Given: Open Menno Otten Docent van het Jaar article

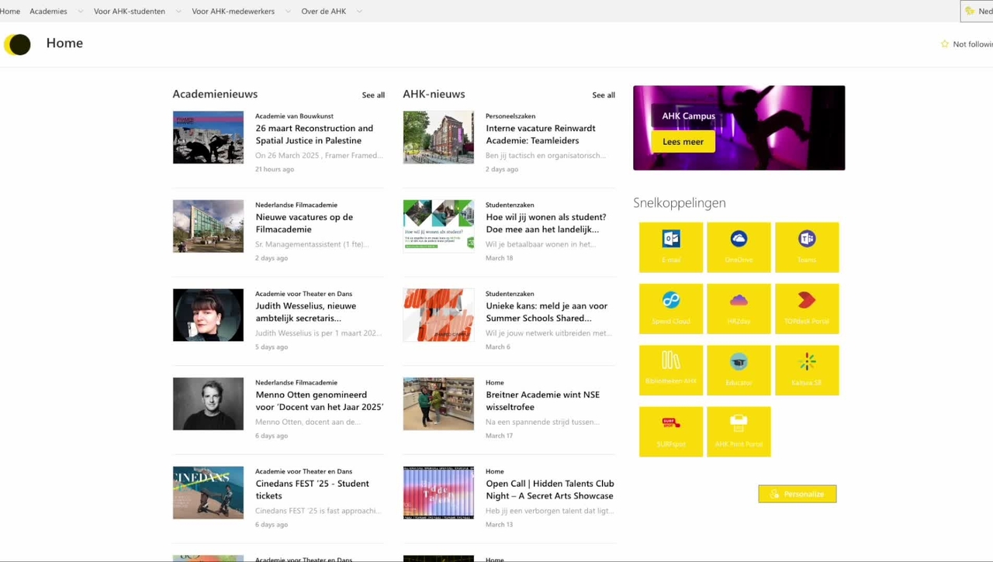Looking at the screenshot, I should (320, 401).
